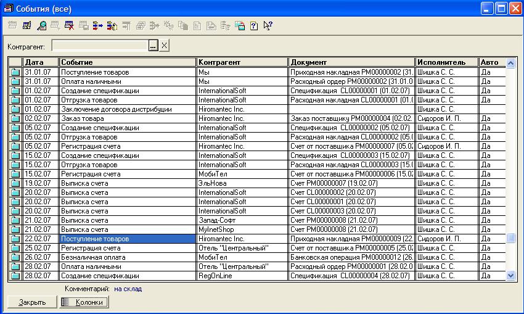Click the toolbar icon with blue and red windows
This screenshot has height=314, width=524.
coord(240,25)
